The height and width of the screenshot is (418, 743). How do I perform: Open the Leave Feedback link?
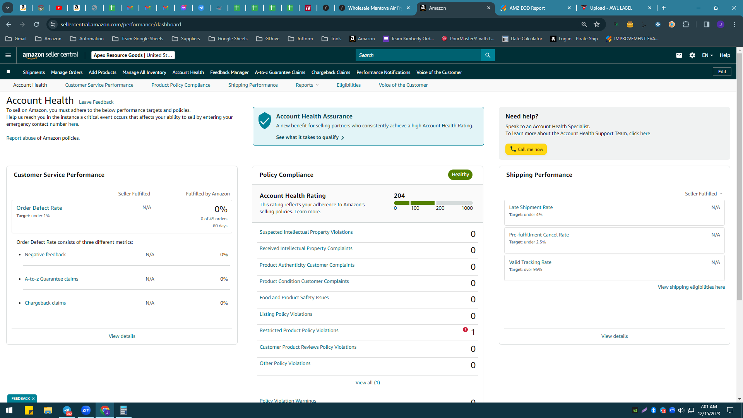click(96, 102)
